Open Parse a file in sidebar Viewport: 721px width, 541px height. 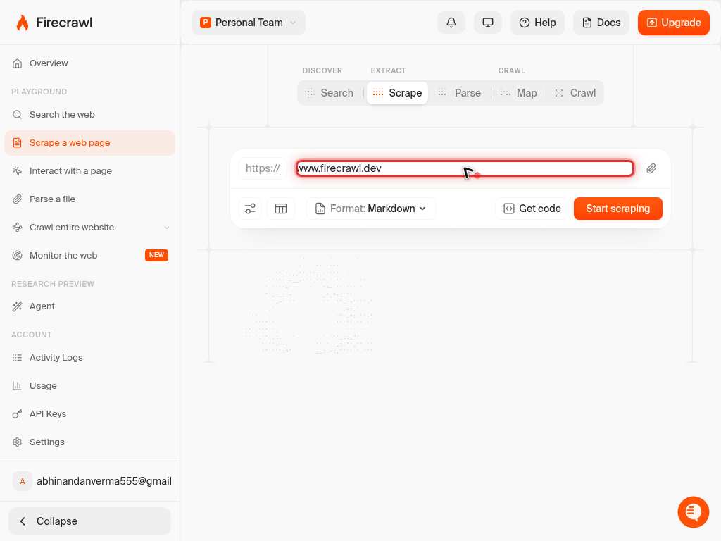click(x=89, y=199)
